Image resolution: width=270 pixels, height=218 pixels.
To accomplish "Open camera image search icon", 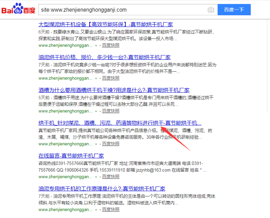I will 211,10.
